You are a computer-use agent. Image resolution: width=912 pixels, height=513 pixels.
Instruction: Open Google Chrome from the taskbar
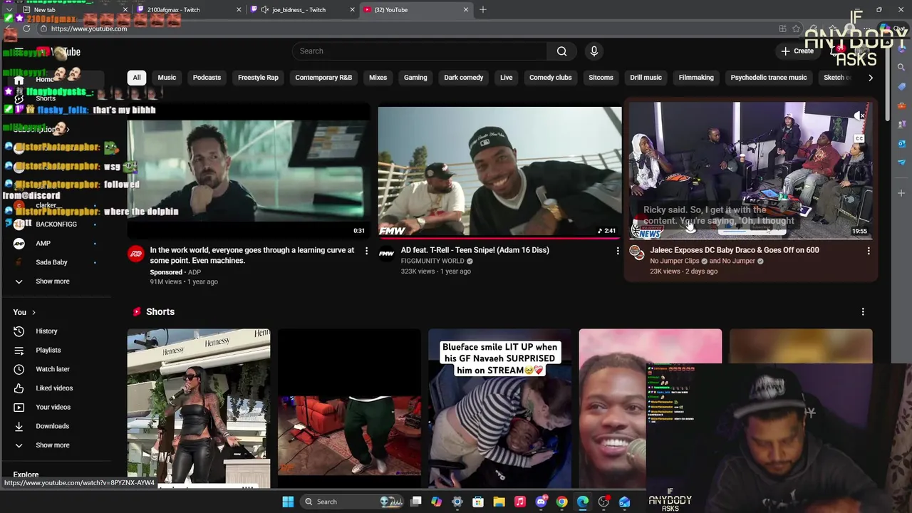pos(562,502)
